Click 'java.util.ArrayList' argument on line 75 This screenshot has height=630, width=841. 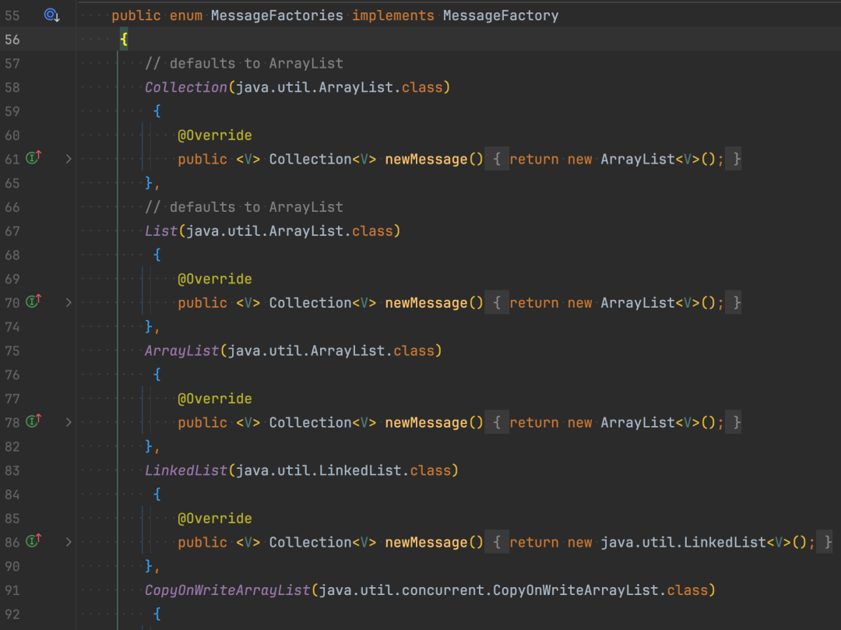point(306,350)
